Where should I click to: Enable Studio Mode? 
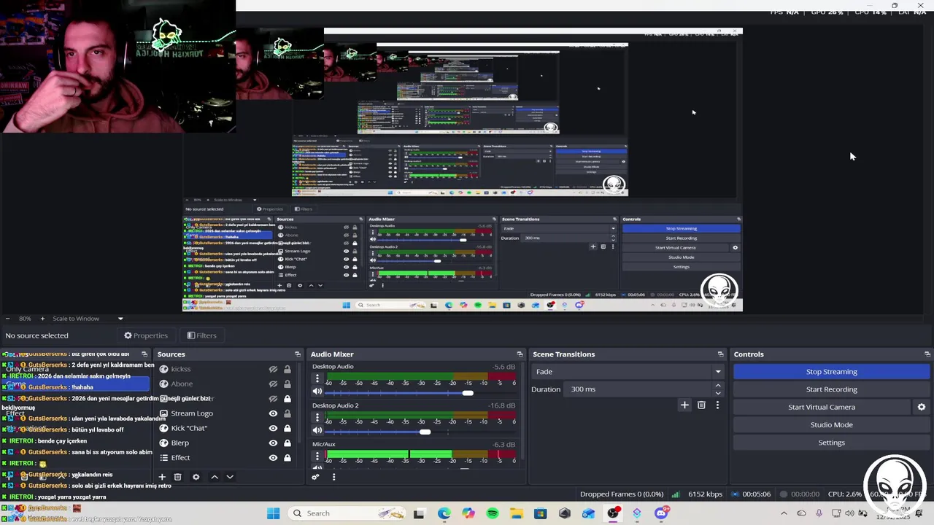[x=831, y=424]
